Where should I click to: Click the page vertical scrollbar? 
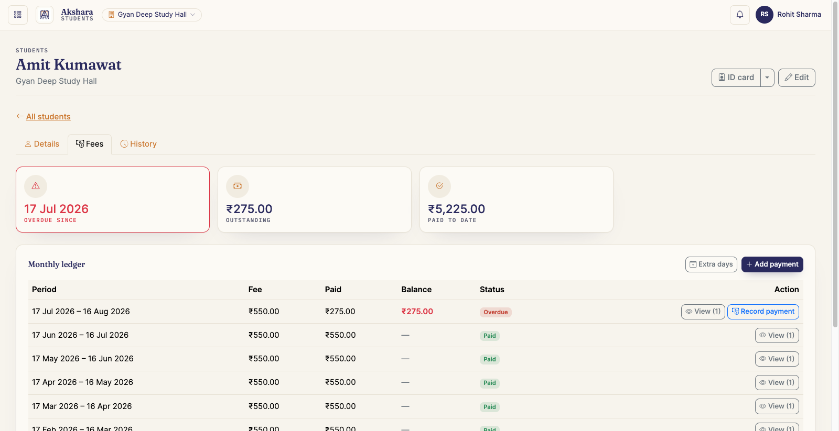[x=835, y=163]
